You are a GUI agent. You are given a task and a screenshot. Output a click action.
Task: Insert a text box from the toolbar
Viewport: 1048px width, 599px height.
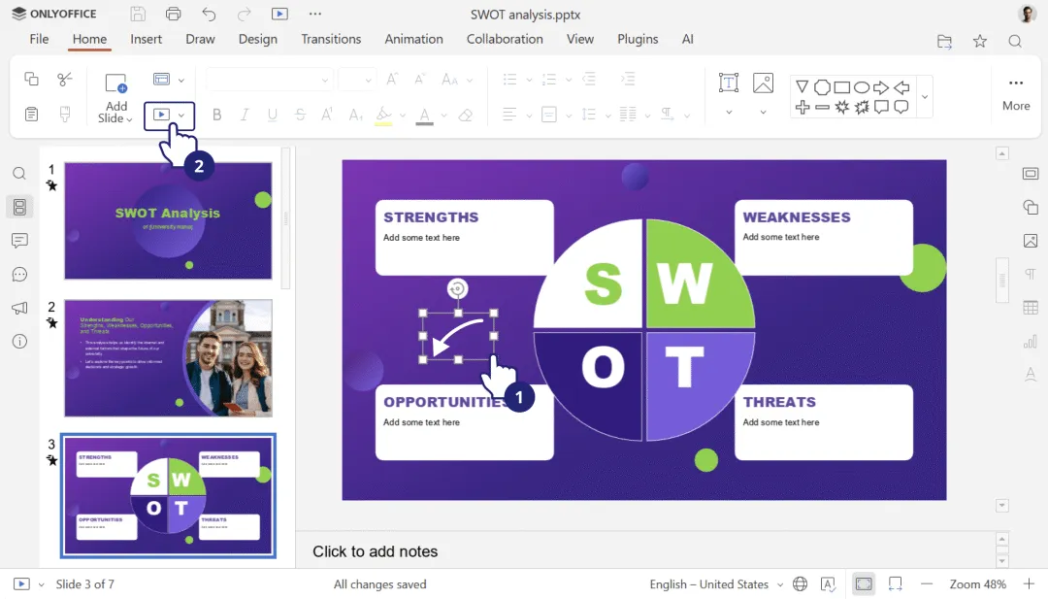[729, 83]
